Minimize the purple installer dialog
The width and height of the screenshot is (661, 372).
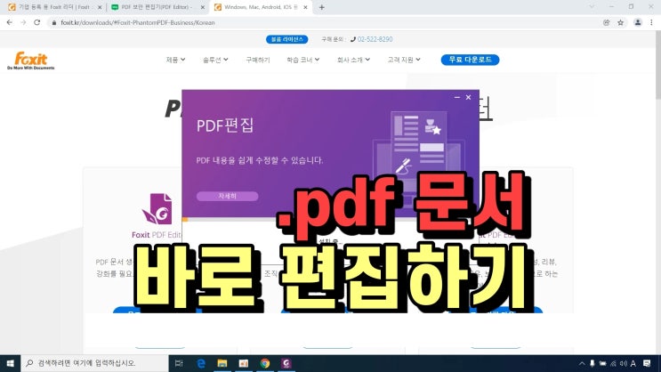pos(457,97)
